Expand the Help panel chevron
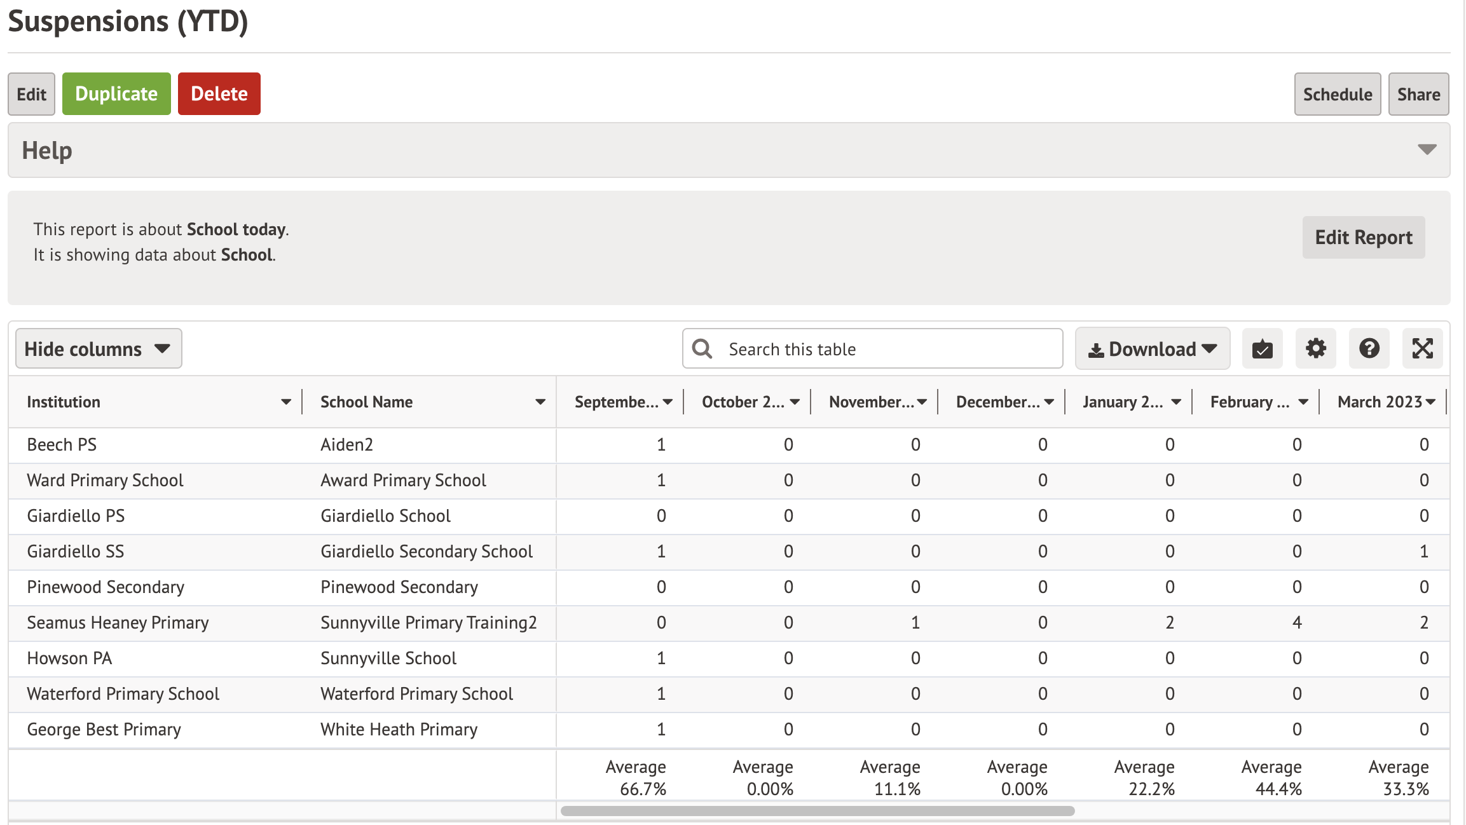This screenshot has height=825, width=1466. click(1427, 150)
